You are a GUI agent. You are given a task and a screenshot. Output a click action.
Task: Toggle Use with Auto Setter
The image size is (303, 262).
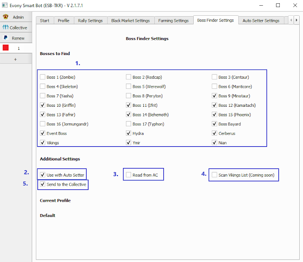[43, 175]
